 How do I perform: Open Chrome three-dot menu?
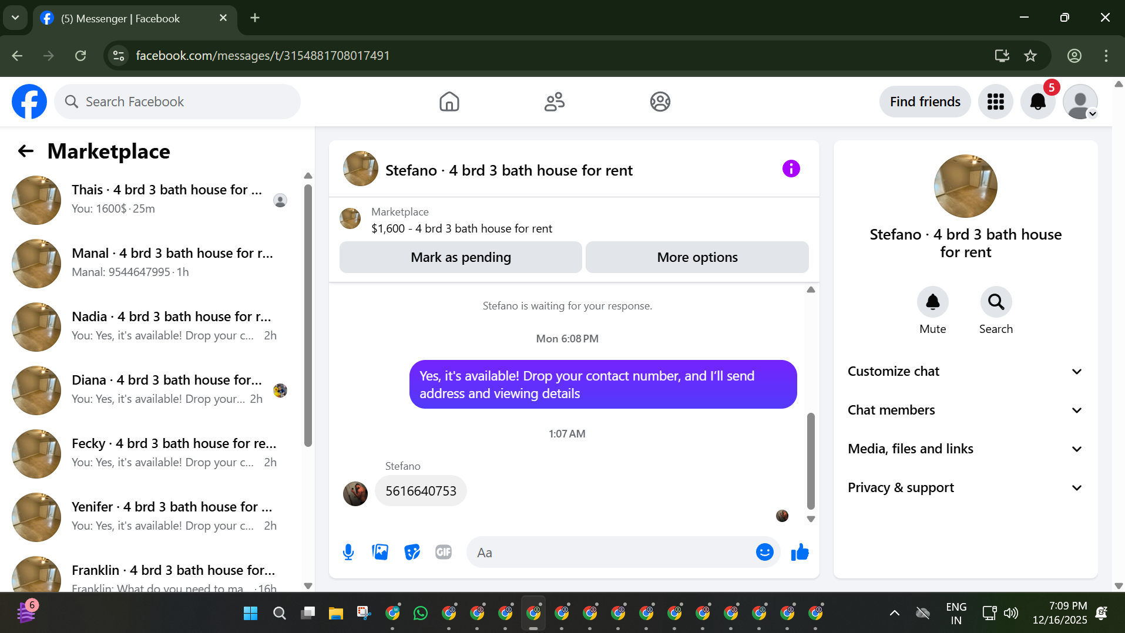[1106, 56]
